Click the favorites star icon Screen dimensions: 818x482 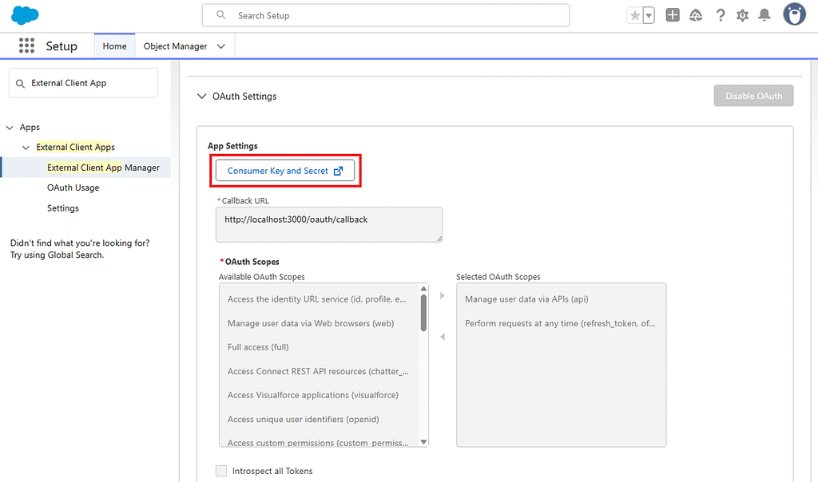tap(635, 16)
